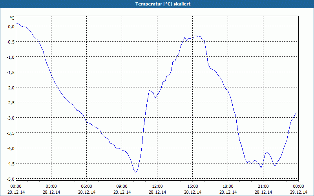Click the -5,0 y-axis label
The width and height of the screenshot is (314, 196).
coord(10,179)
